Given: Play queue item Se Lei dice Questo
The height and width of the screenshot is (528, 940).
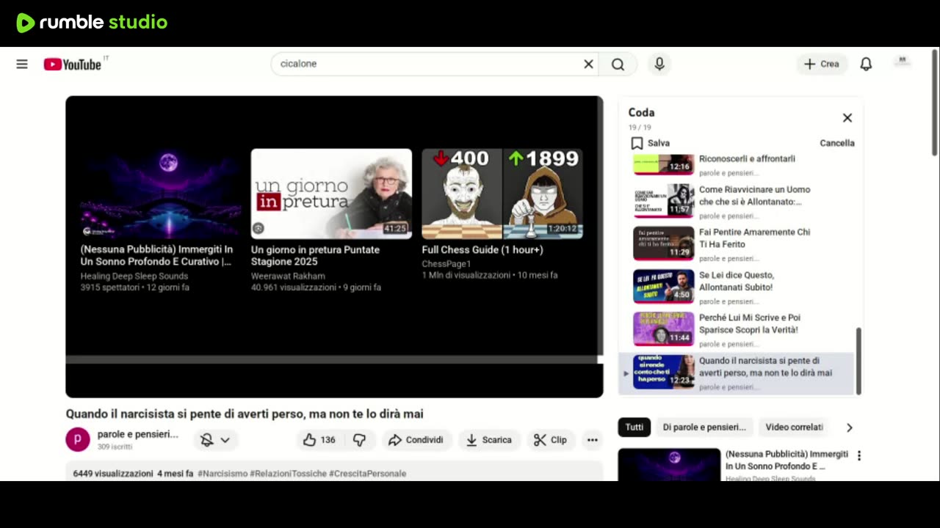Looking at the screenshot, I should click(737, 287).
